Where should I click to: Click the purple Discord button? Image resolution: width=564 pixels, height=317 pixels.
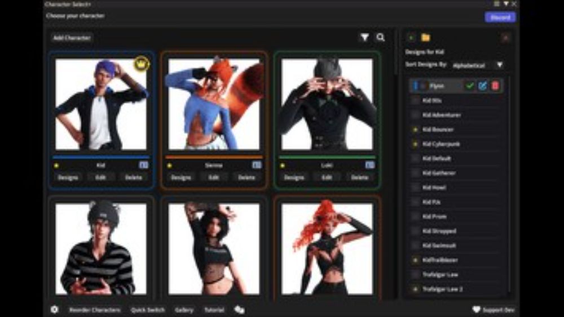point(500,17)
